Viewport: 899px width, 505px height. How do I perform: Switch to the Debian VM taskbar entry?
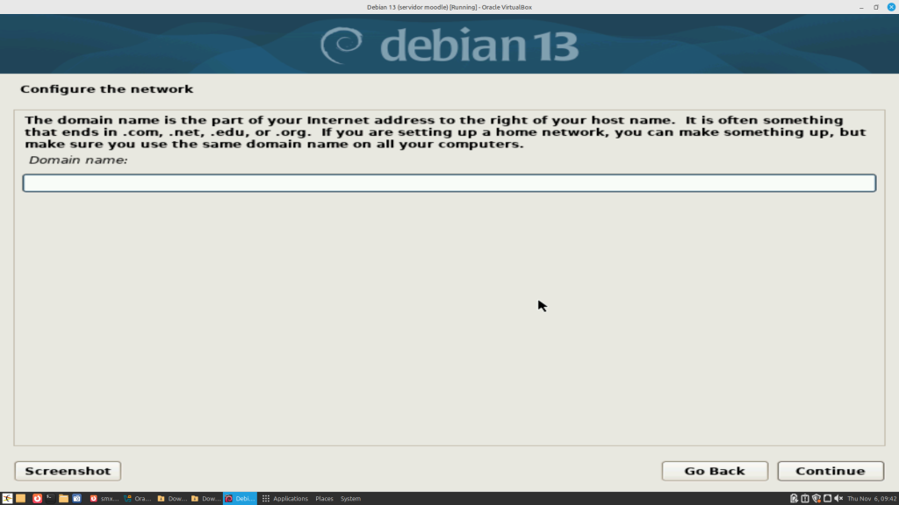pyautogui.click(x=240, y=498)
